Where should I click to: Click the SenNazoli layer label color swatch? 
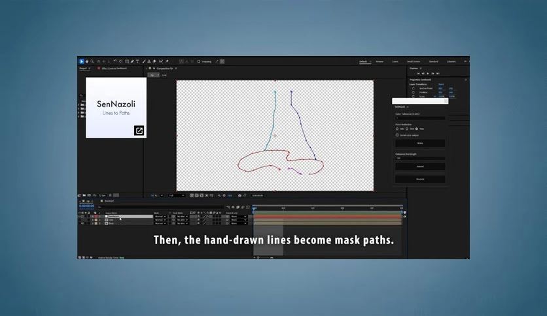[96, 217]
